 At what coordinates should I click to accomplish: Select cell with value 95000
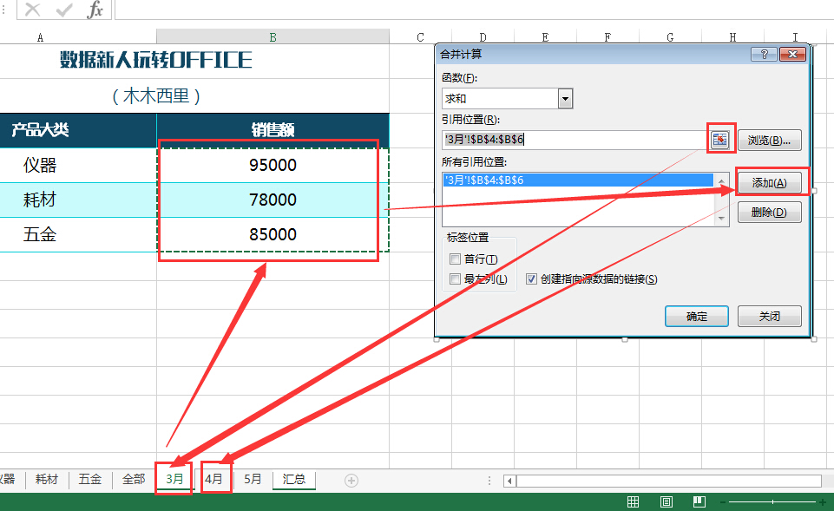click(x=273, y=166)
